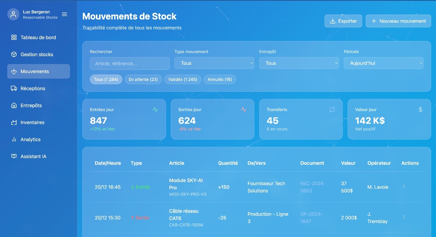
Task: Toggle the En attente (23) filter chip
Action: click(143, 79)
